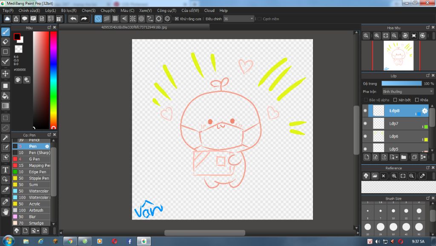436x246 pixels.
Task: Choose the Magic Wand tool
Action: pos(6,138)
